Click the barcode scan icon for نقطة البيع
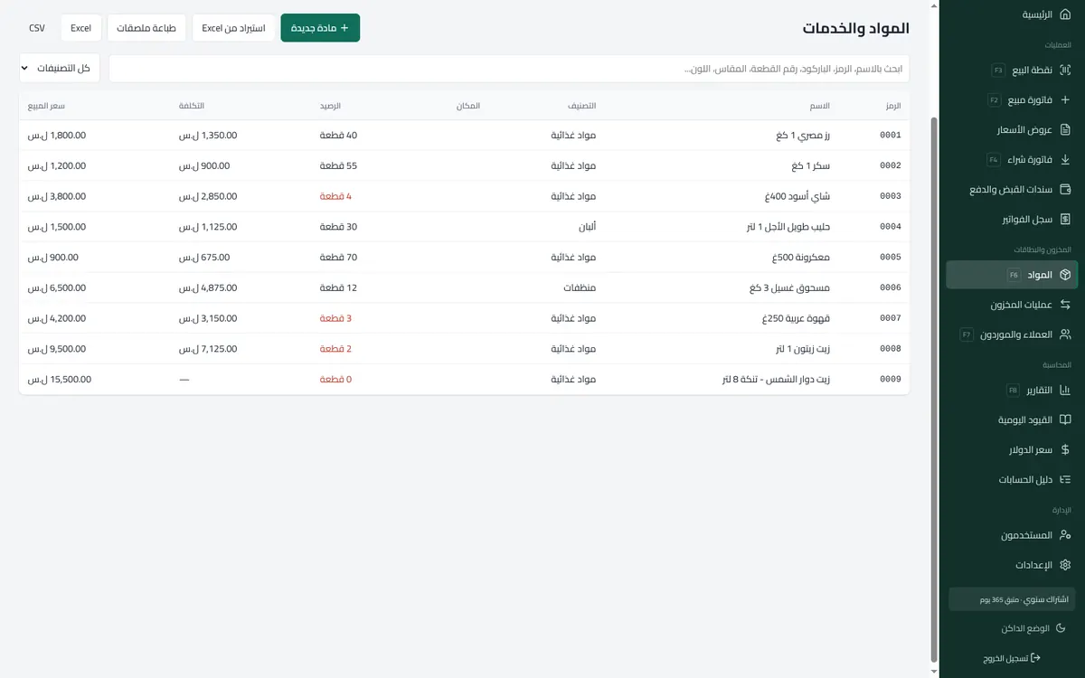 1065,70
